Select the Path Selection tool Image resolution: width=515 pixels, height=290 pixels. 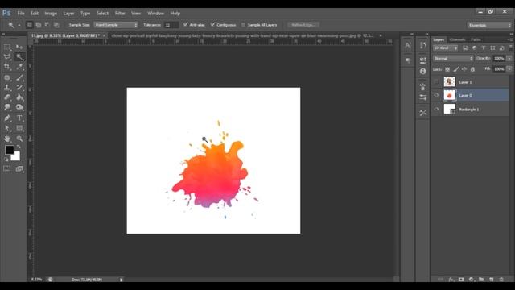[7, 127]
